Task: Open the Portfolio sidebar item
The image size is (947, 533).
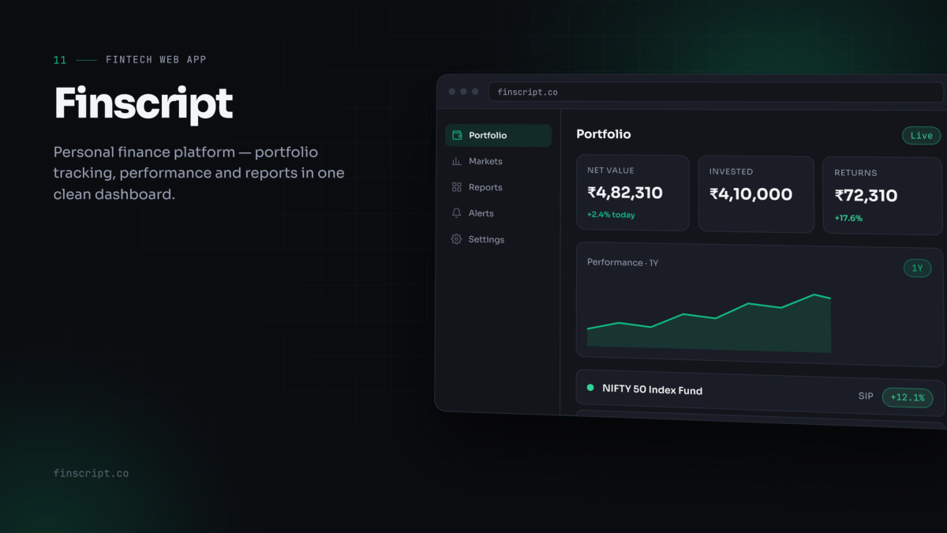Action: (498, 135)
